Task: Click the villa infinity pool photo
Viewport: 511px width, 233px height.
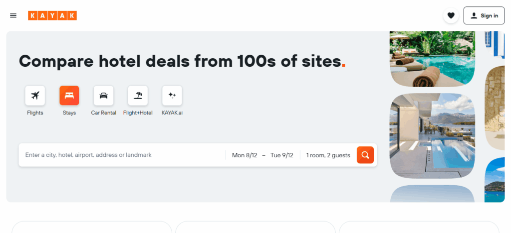Action: pos(432,135)
